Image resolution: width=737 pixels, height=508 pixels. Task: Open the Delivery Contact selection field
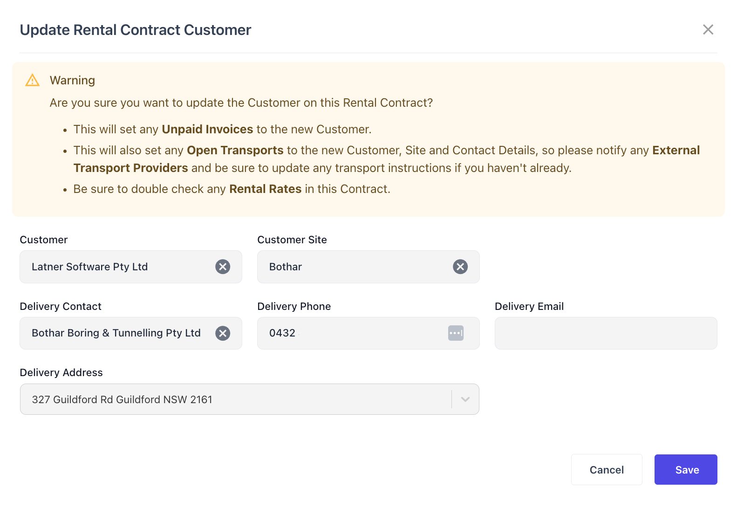(116, 333)
